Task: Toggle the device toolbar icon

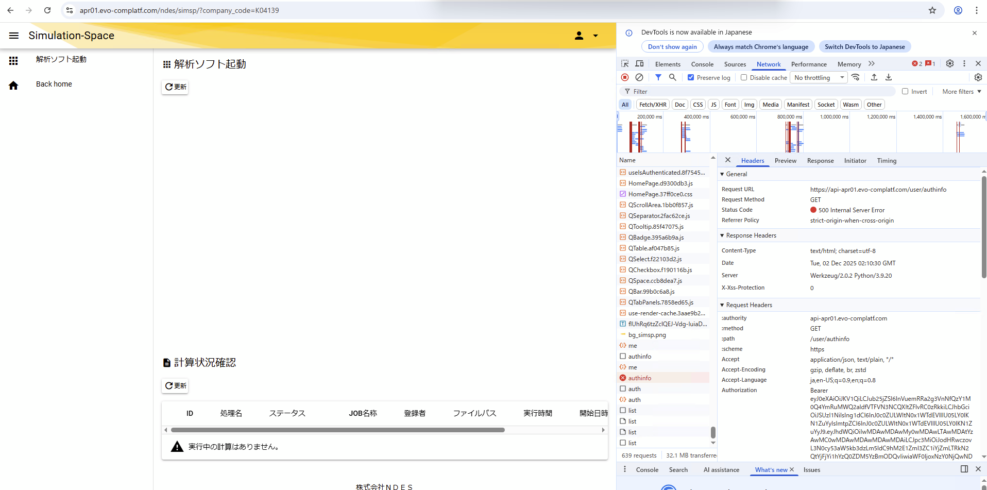Action: point(639,63)
